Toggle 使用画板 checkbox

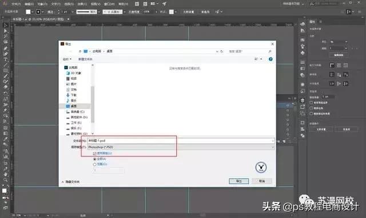point(94,154)
